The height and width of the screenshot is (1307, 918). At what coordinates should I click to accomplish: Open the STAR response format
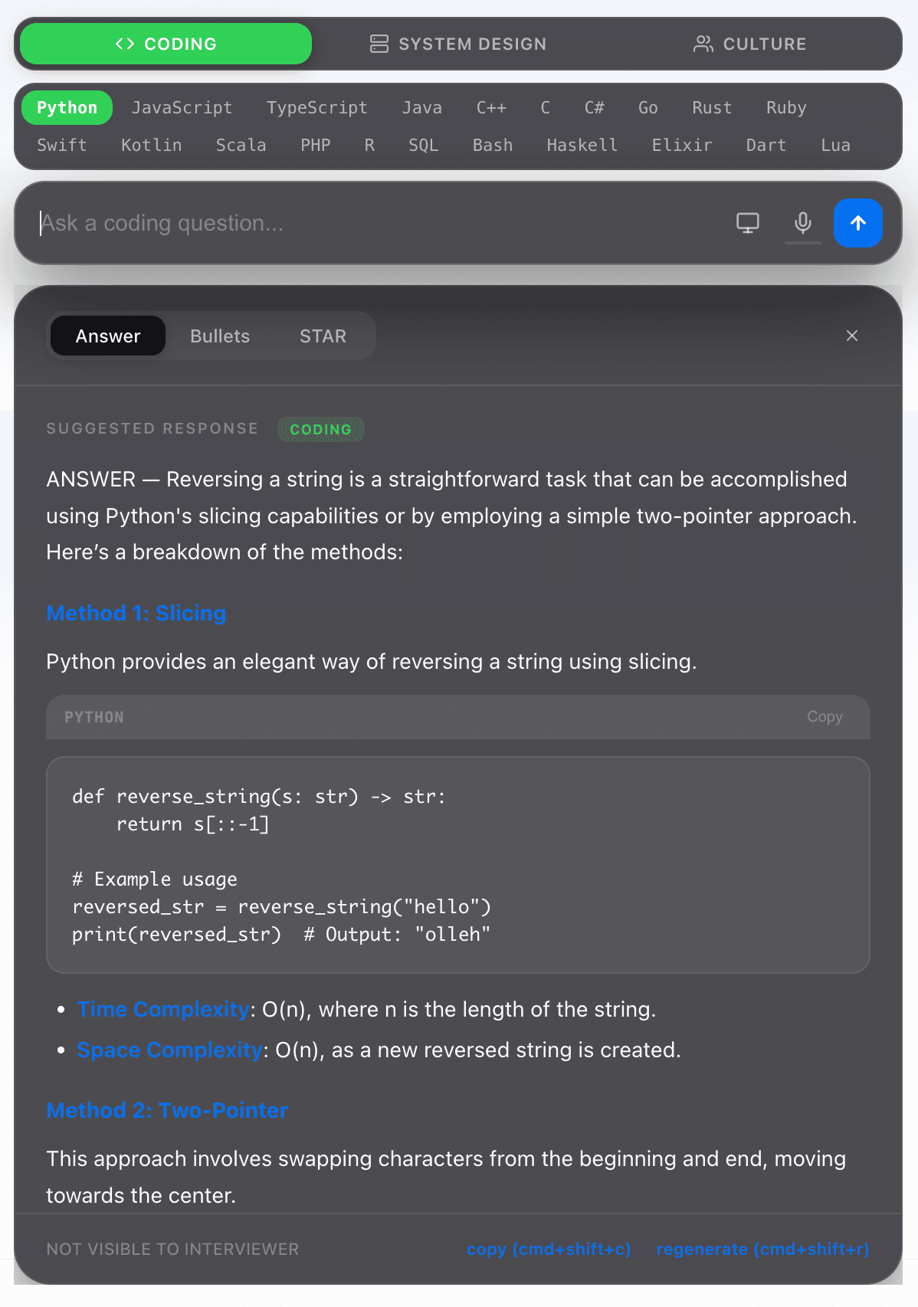pyautogui.click(x=323, y=336)
